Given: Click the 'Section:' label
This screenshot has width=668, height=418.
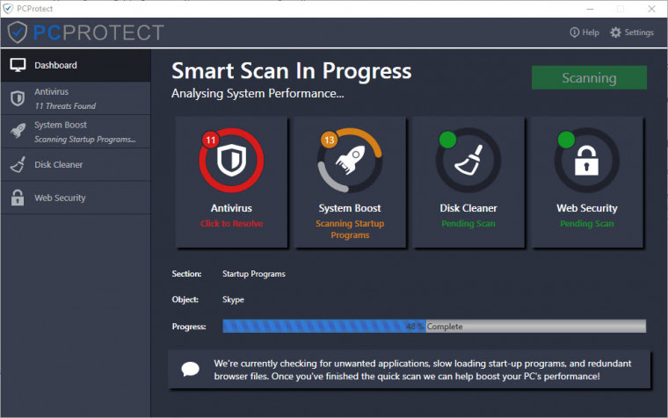Looking at the screenshot, I should pos(186,274).
